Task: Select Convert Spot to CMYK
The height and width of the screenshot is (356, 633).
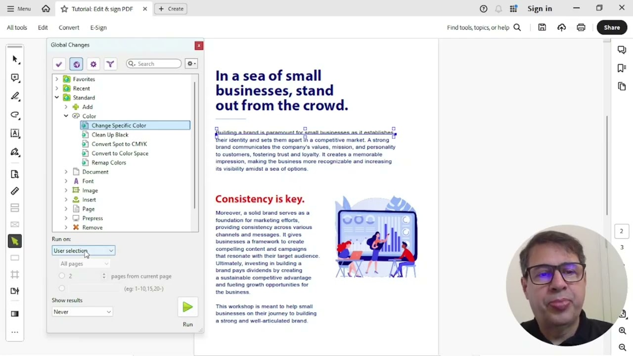Action: pos(119,144)
